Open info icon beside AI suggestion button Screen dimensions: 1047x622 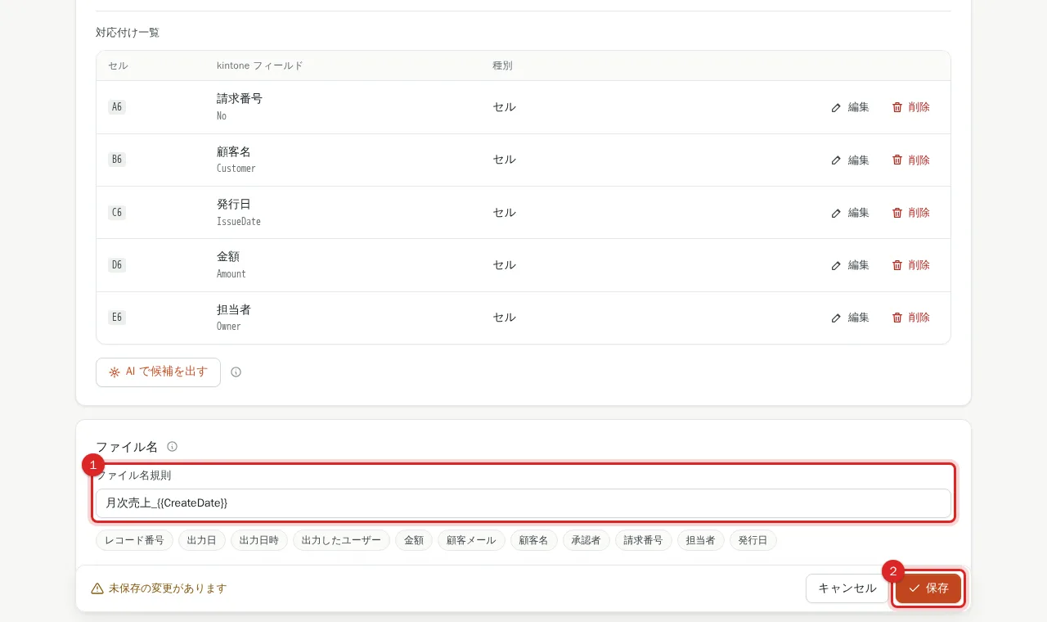236,372
